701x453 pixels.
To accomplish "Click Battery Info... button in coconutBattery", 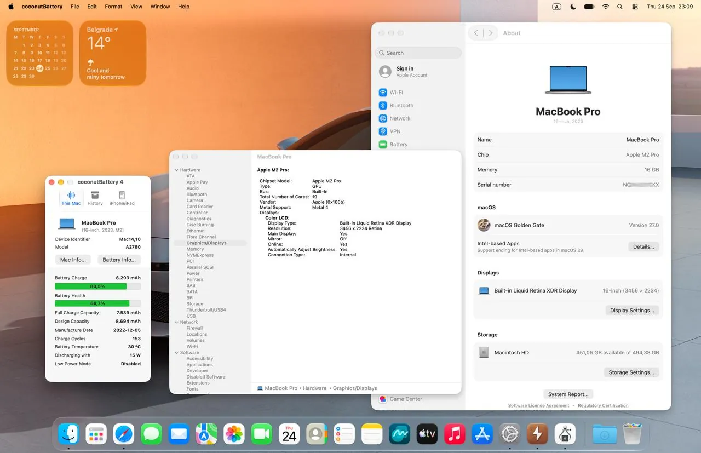I will coord(119,260).
